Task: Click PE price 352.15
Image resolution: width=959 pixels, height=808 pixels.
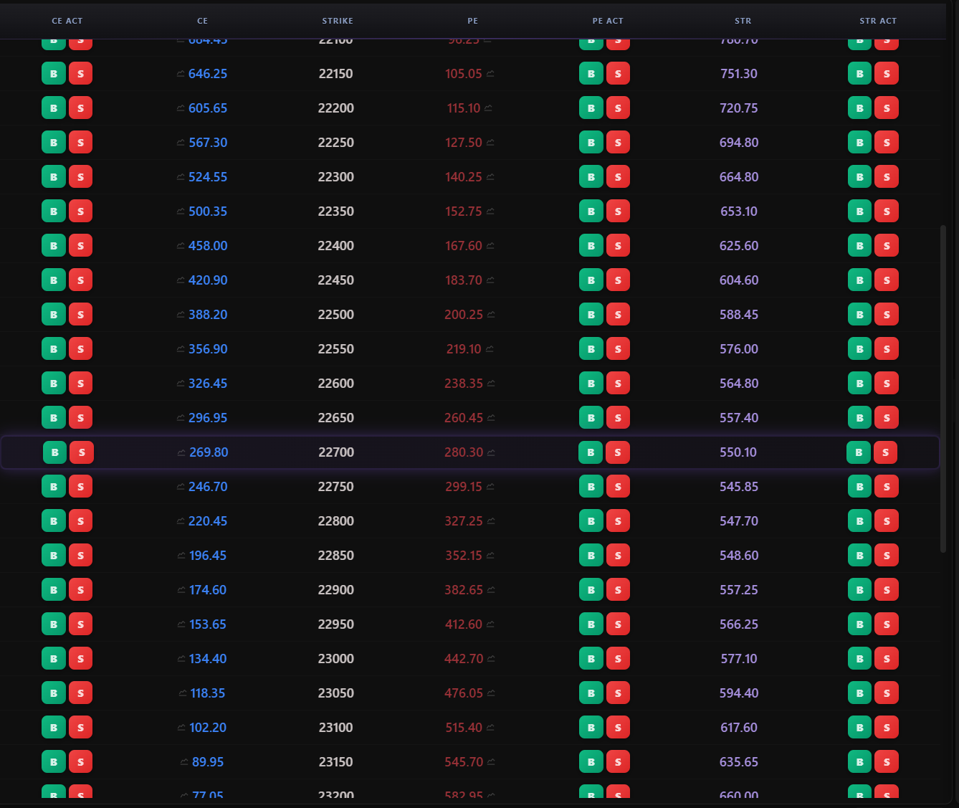Action: 464,556
